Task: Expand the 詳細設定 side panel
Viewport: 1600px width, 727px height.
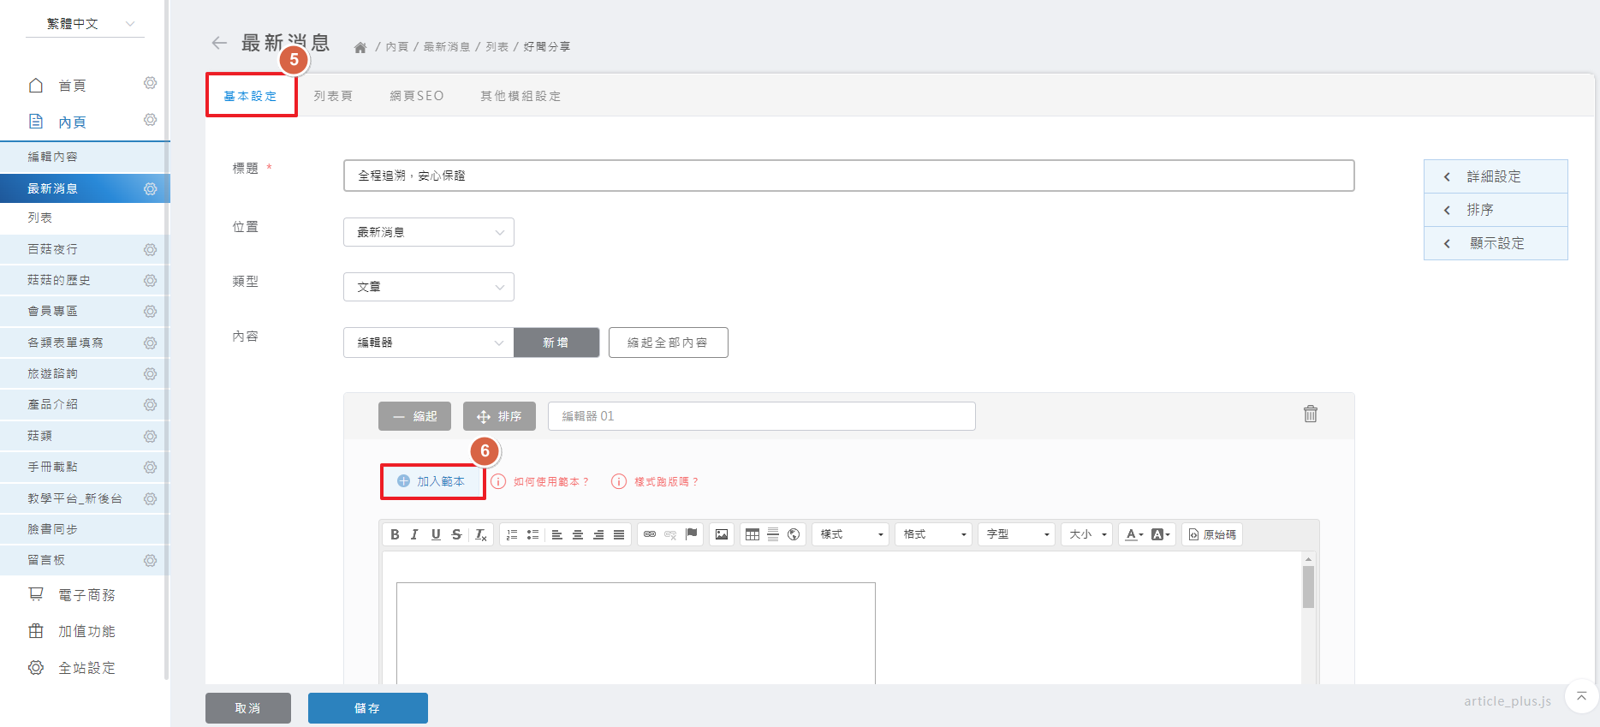Action: coord(1495,176)
